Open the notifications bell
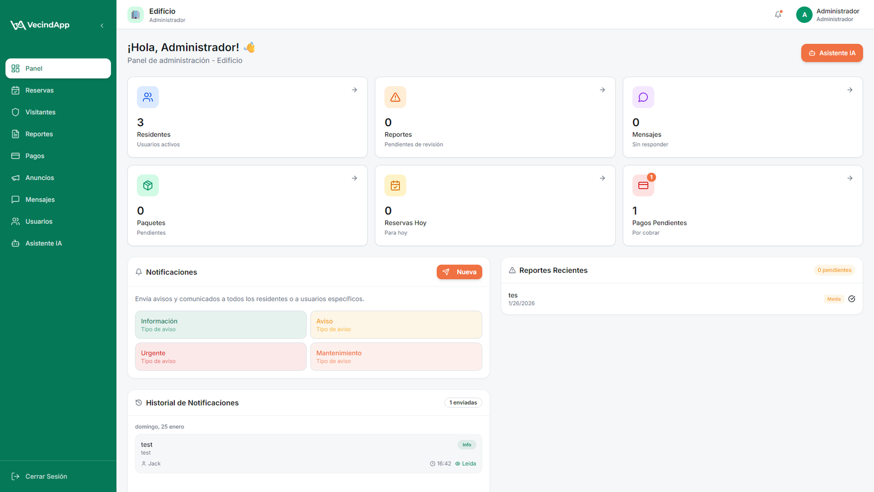Viewport: 874px width, 492px height. 778,15
